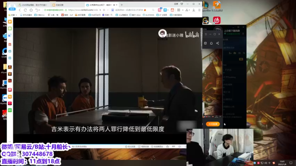Open the menu icon of the streaming window
Screen dimensions: 296x166
pyautogui.click(x=206, y=34)
